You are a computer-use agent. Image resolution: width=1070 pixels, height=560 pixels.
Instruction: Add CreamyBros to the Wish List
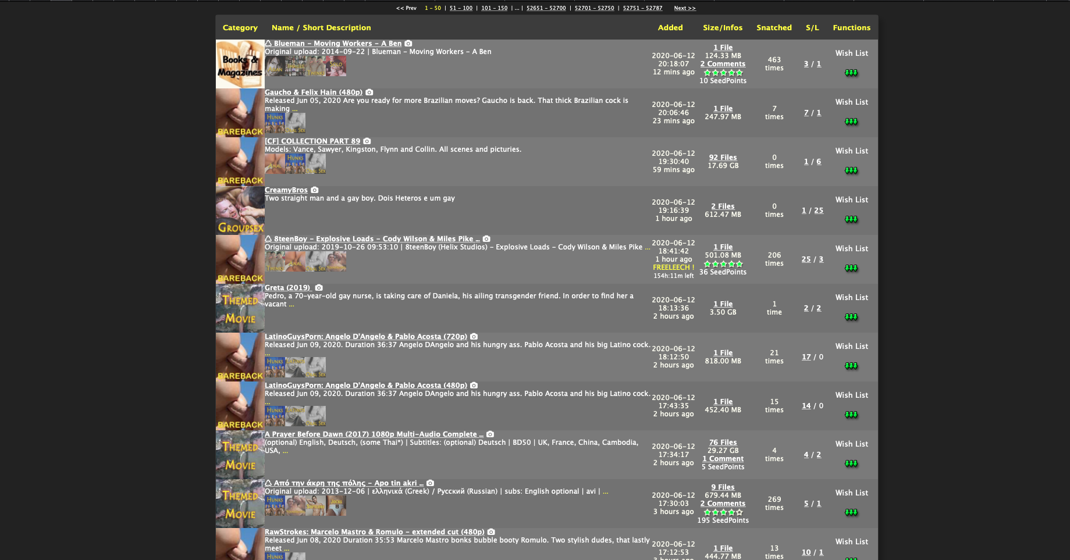pyautogui.click(x=851, y=199)
